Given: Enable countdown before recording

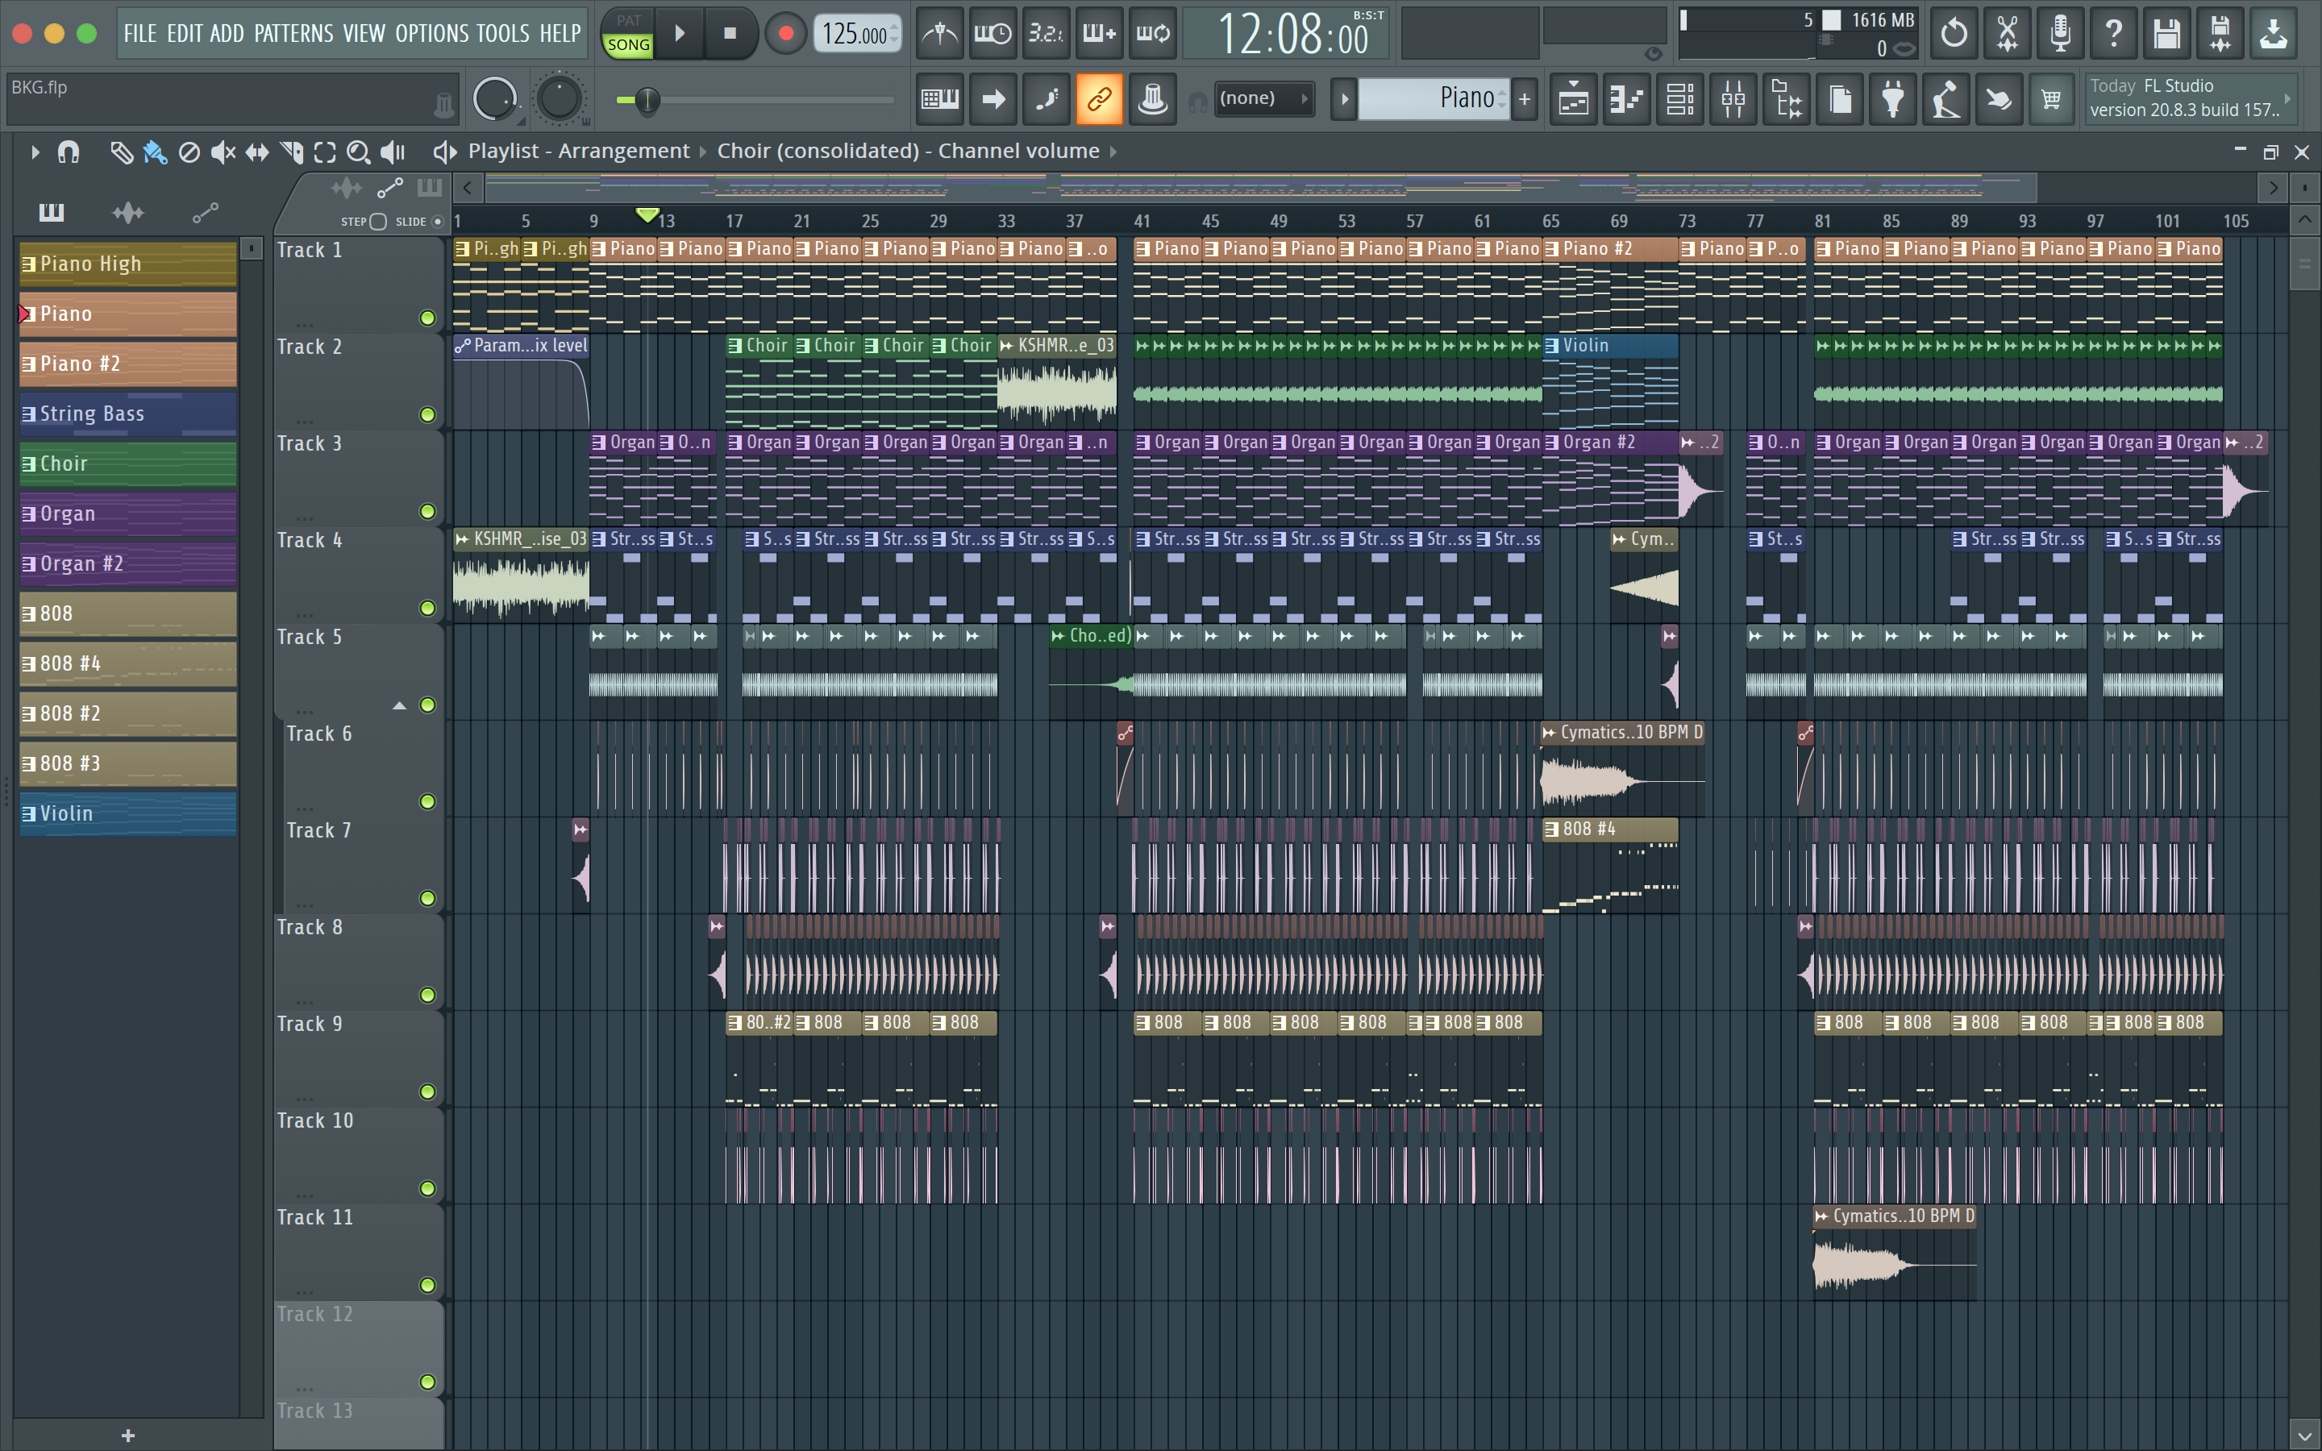Looking at the screenshot, I should (x=1046, y=35).
